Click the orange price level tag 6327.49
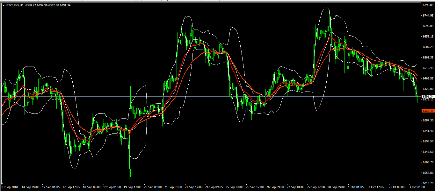Image resolution: width=435 pixels, height=191 pixels. 428,111
